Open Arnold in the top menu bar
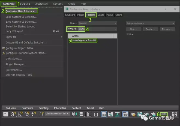This screenshot has width=180, height=126. (71, 4)
